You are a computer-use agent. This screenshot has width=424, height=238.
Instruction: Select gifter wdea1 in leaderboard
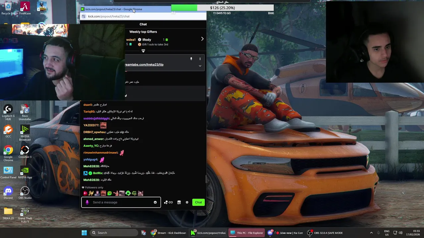pos(131,40)
